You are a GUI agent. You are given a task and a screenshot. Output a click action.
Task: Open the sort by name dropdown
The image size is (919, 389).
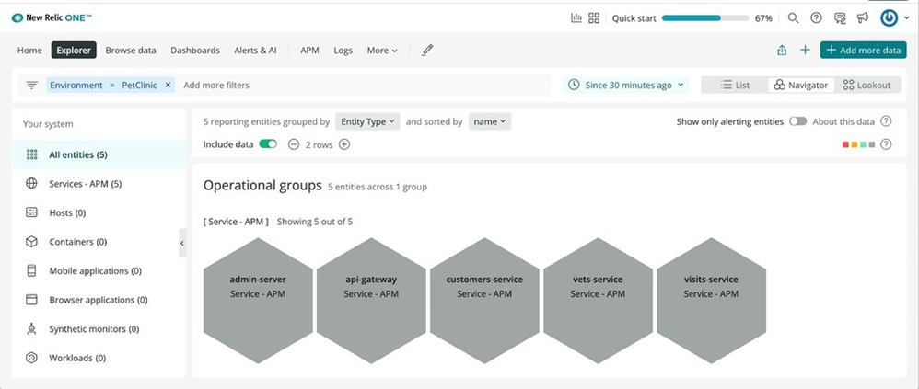tap(490, 121)
